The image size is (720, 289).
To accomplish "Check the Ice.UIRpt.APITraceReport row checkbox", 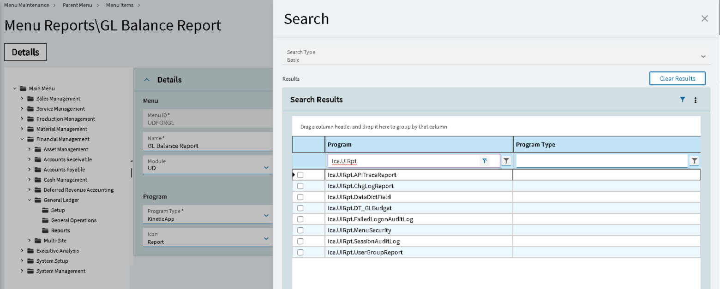I will 300,175.
